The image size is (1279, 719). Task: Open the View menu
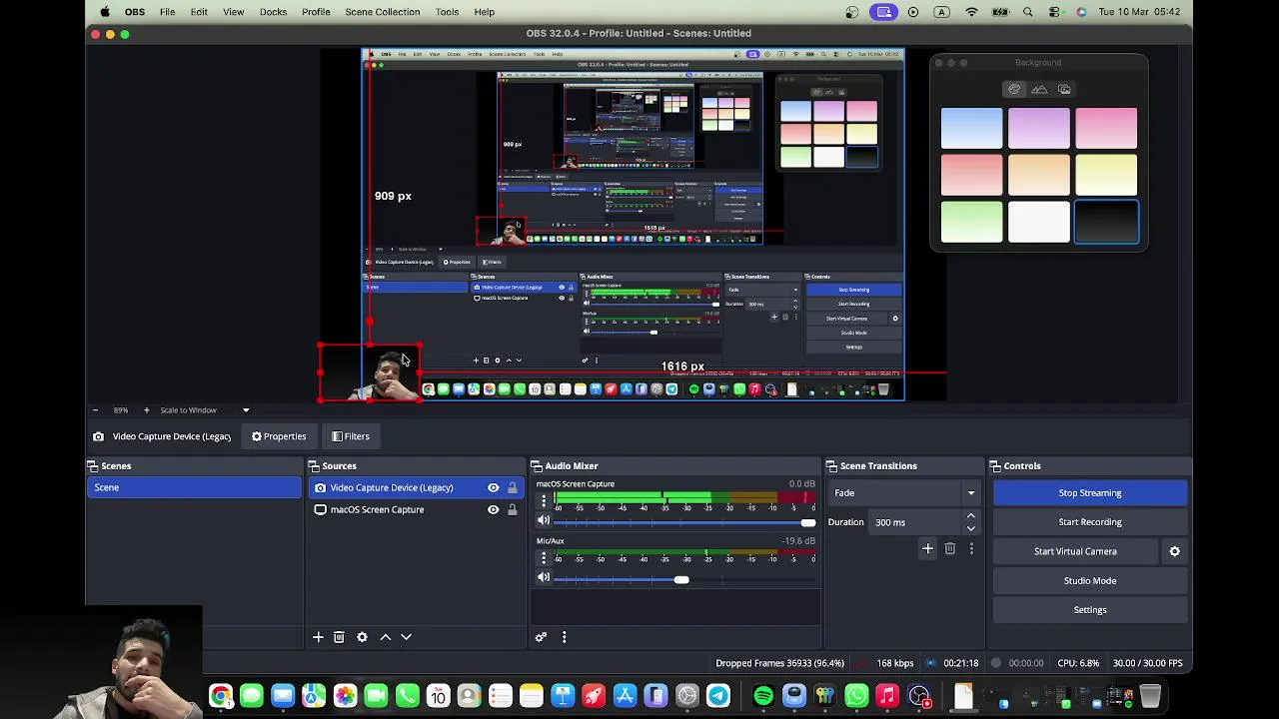click(233, 12)
